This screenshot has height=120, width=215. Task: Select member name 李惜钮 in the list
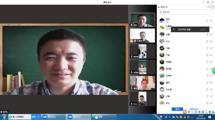tap(169, 62)
